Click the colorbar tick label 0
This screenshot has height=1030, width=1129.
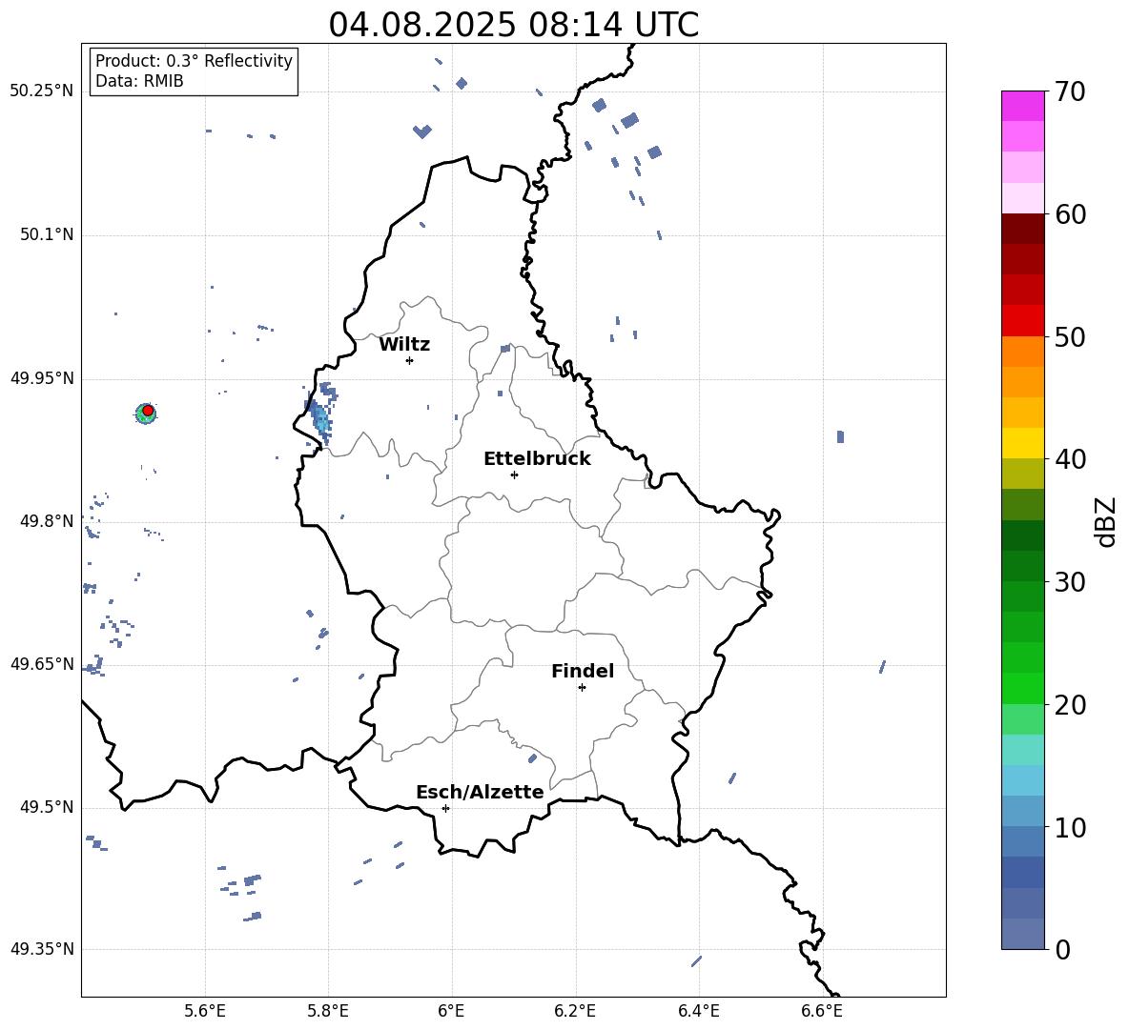click(1063, 949)
